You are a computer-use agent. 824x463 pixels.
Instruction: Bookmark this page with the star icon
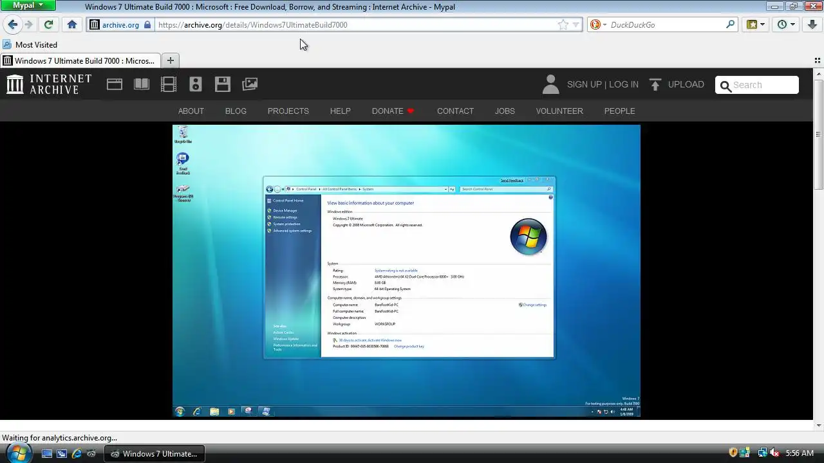(x=563, y=24)
